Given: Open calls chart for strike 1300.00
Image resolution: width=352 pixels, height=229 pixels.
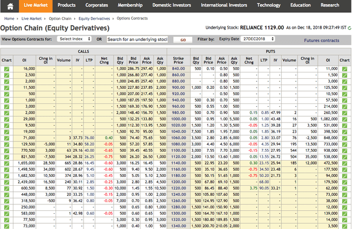Looking at the screenshot, I should 6,214.
